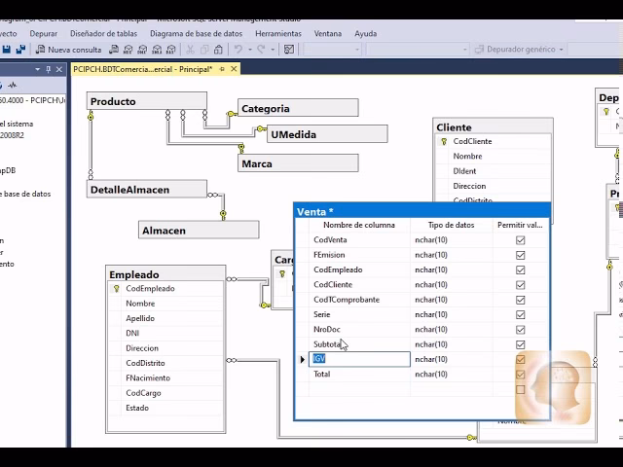Click the key icon beside CodEmpleado
This screenshot has height=467, width=623.
tap(117, 289)
